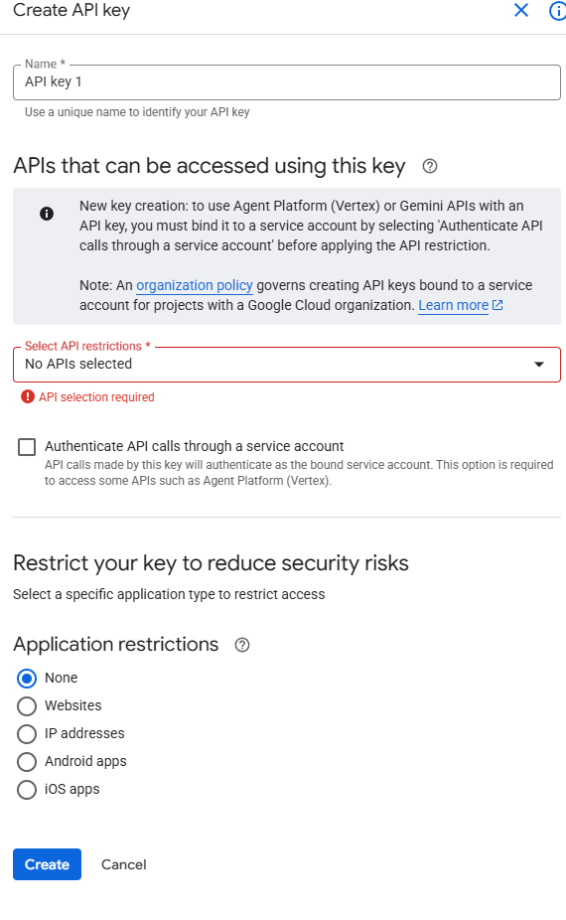Close the Create API key panel
The width and height of the screenshot is (566, 920).
(x=521, y=10)
